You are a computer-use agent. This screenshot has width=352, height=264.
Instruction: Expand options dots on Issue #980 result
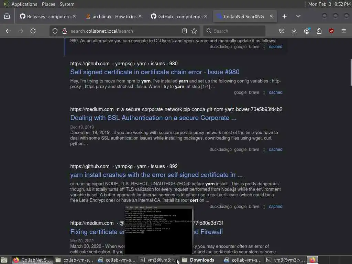pos(264,93)
